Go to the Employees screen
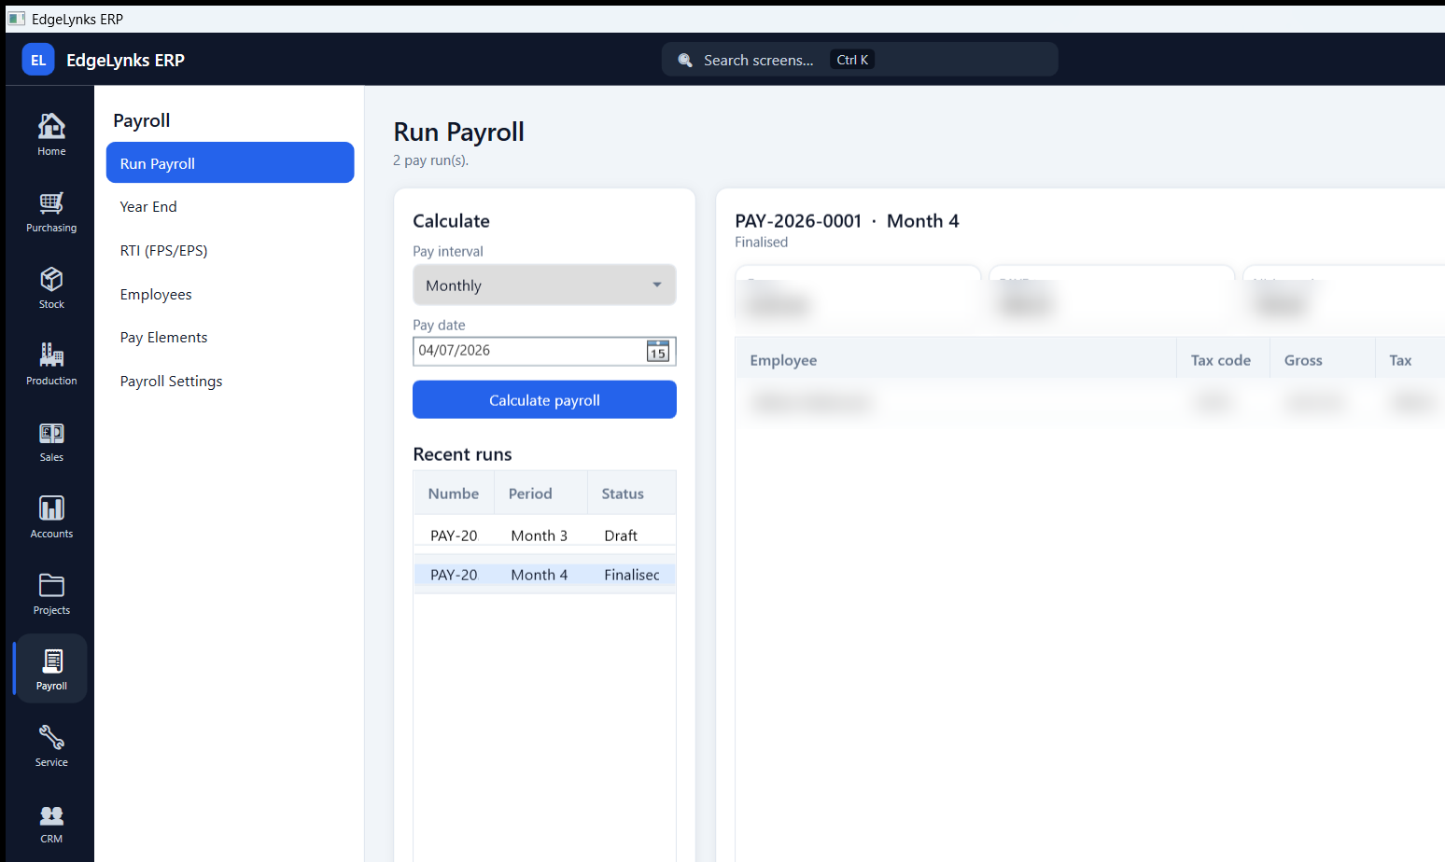 tap(230, 294)
